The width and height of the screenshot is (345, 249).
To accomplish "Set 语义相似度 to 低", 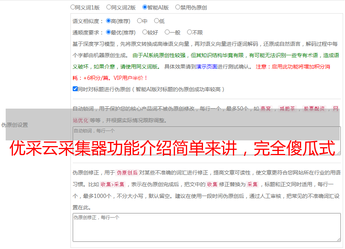I will pyautogui.click(x=156, y=21).
